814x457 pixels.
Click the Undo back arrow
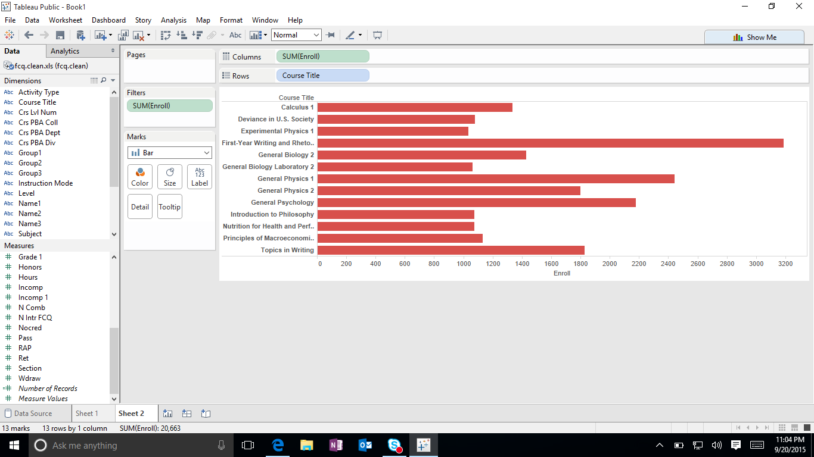click(29, 35)
